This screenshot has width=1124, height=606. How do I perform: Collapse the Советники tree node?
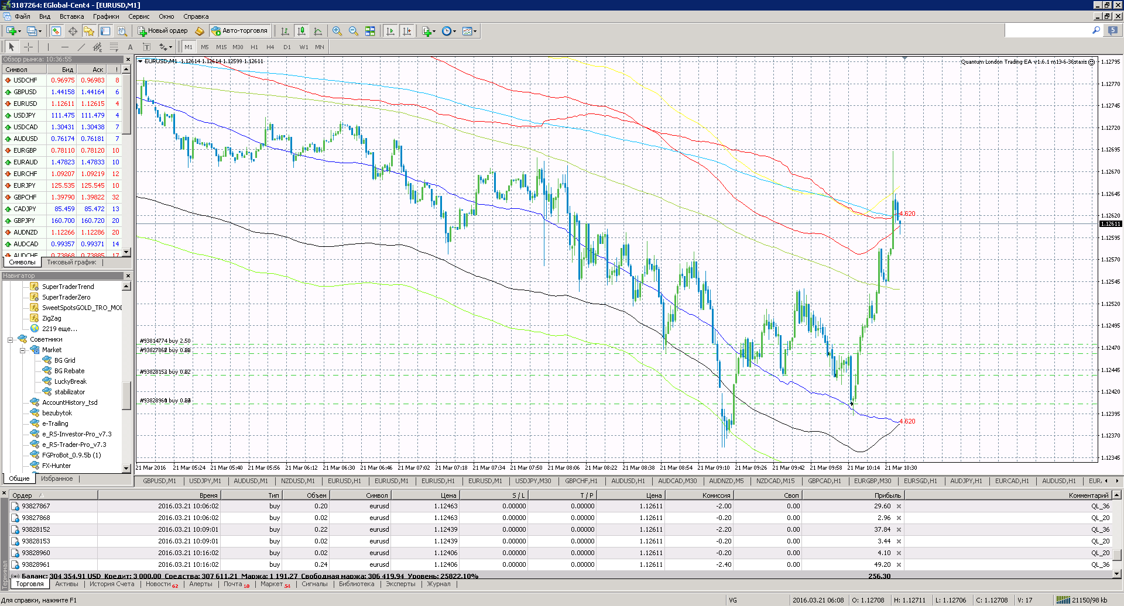tap(10, 340)
